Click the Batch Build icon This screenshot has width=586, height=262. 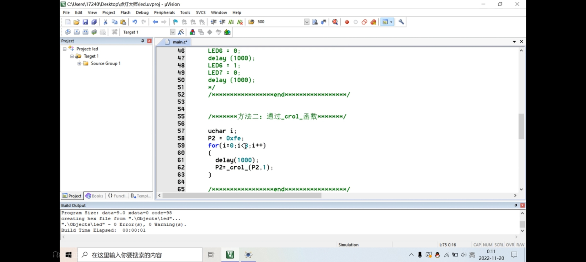(94, 32)
